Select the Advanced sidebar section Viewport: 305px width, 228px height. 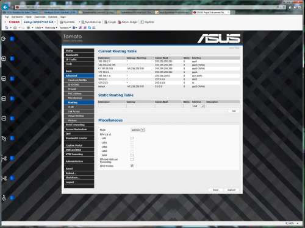click(79, 75)
